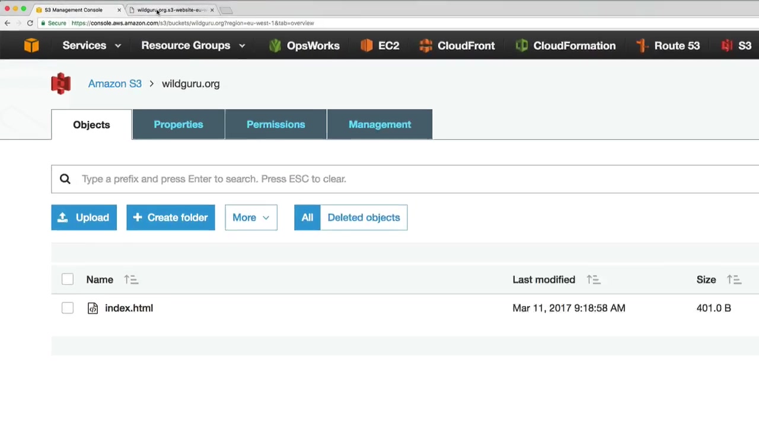
Task: Click the AWS cube home icon
Action: pyautogui.click(x=31, y=46)
